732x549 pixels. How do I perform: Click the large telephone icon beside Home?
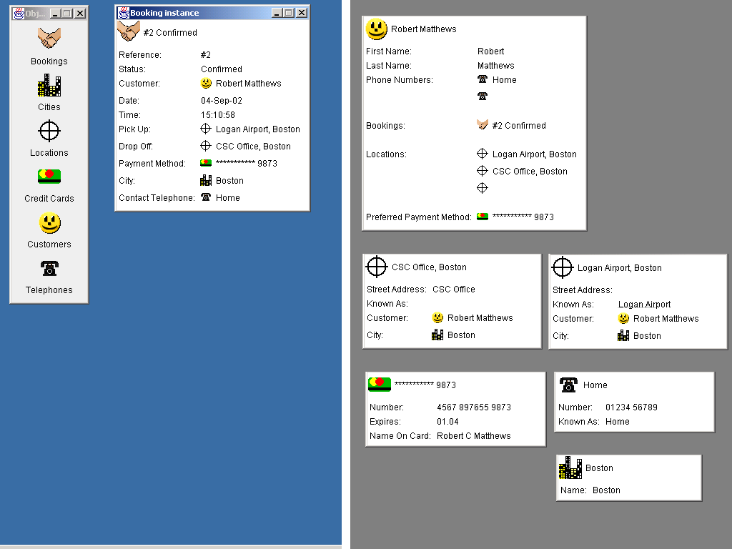pos(568,385)
